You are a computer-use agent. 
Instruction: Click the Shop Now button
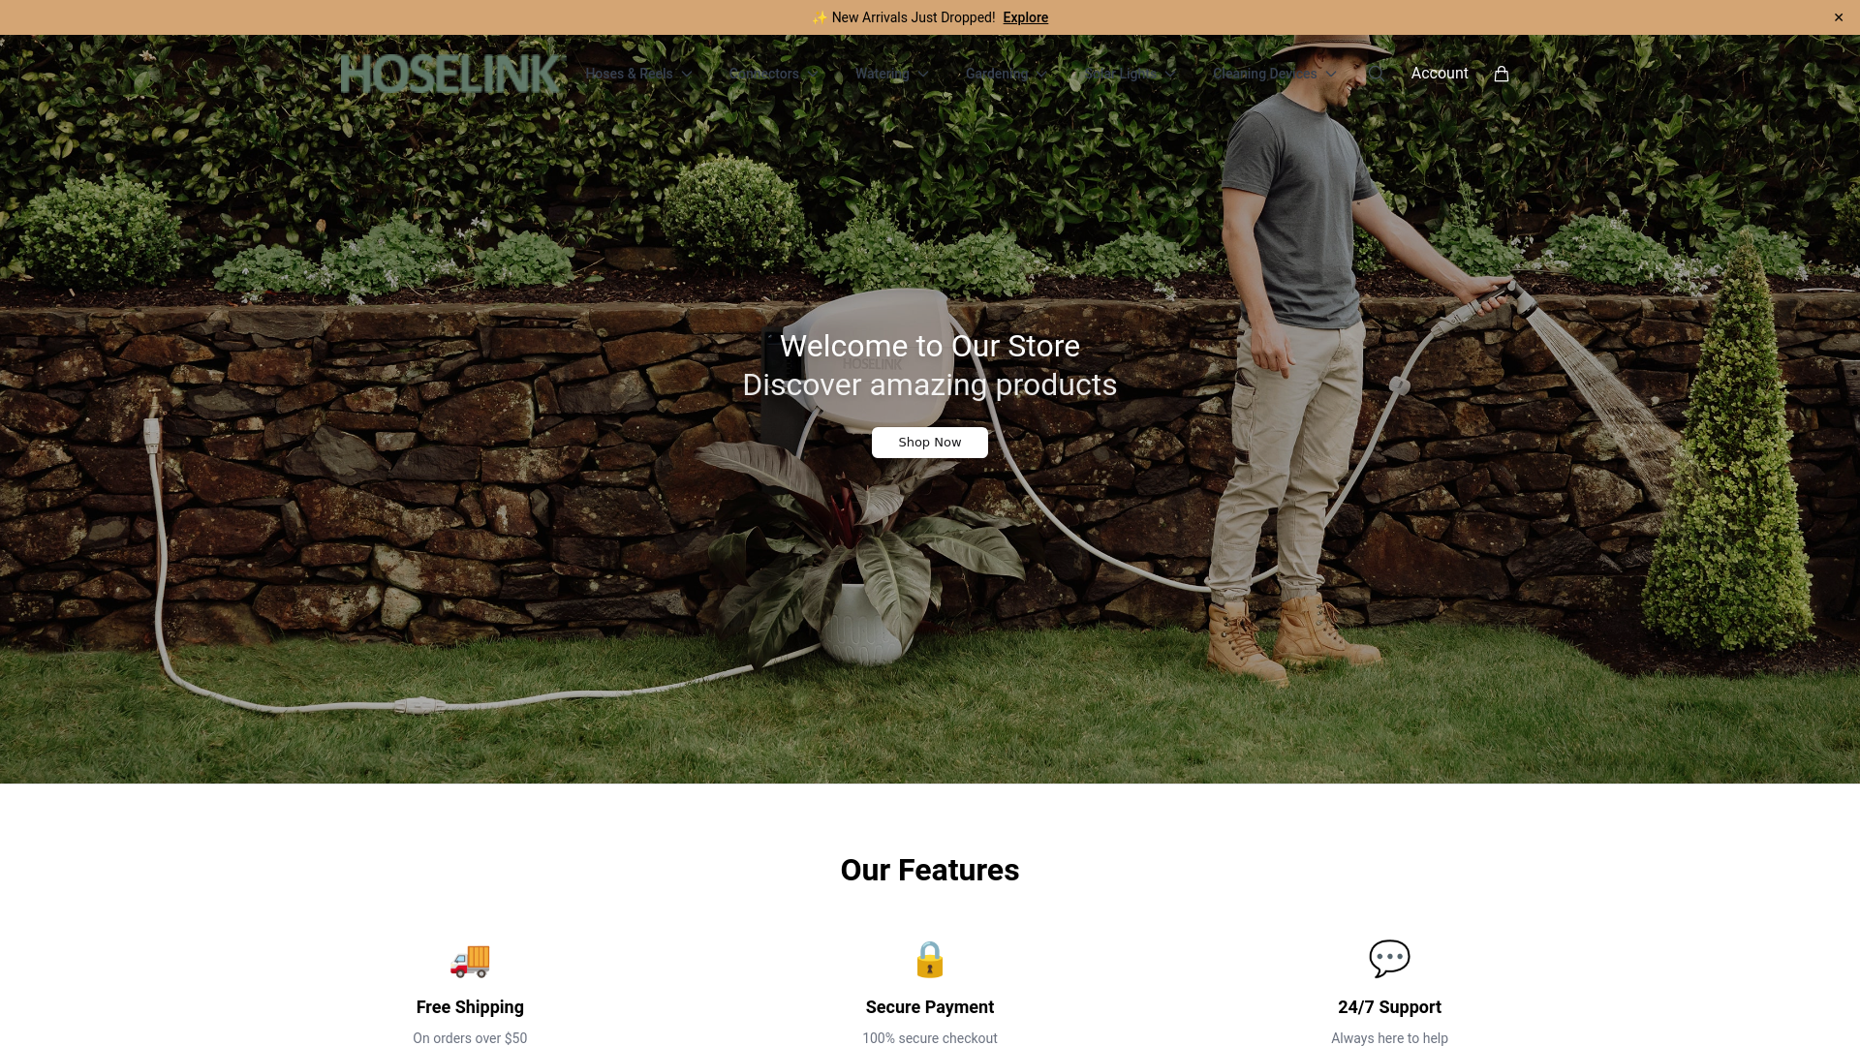click(929, 443)
